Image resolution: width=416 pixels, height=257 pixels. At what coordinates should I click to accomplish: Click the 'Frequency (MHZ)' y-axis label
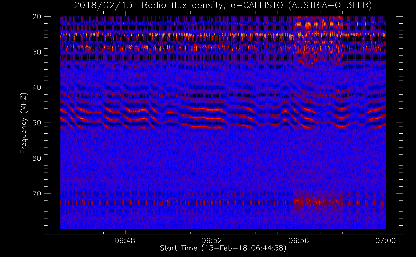click(24, 123)
